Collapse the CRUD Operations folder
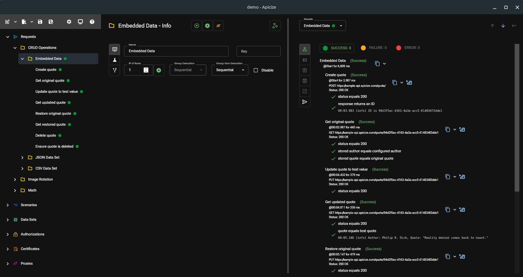523x277 pixels. pos(15,48)
